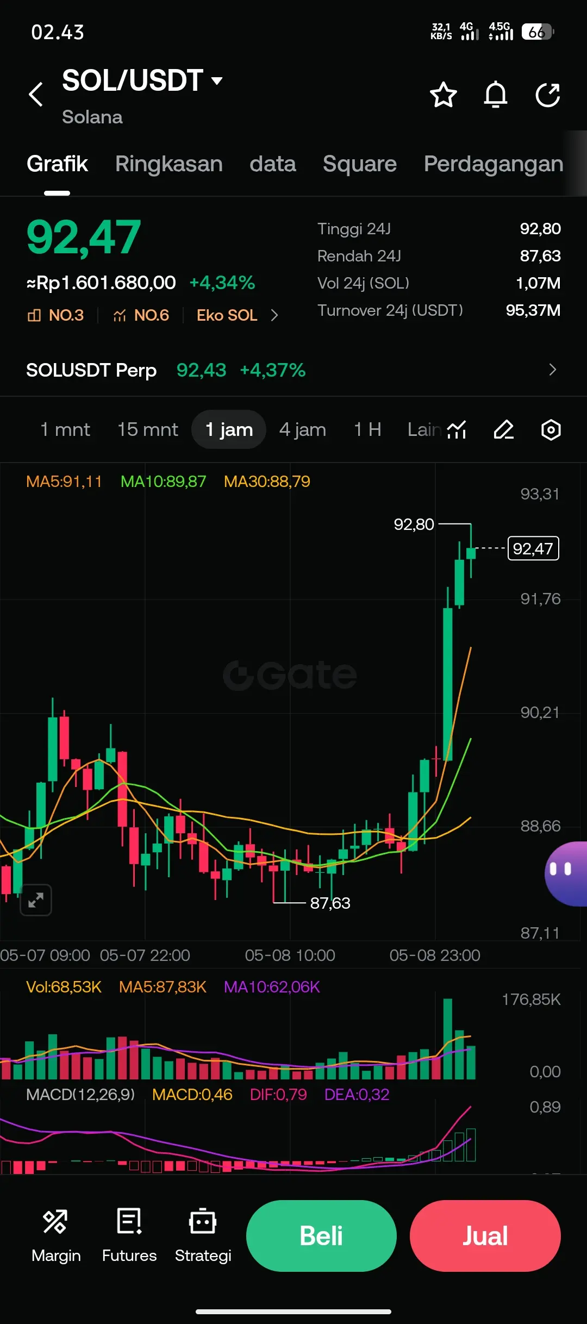587x1324 pixels.
Task: Tap the volume MA10:62,06K label
Action: click(x=272, y=987)
